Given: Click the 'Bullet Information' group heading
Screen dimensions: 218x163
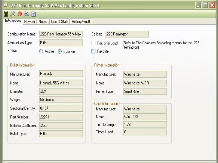Looking at the screenshot, I should 22,65.
